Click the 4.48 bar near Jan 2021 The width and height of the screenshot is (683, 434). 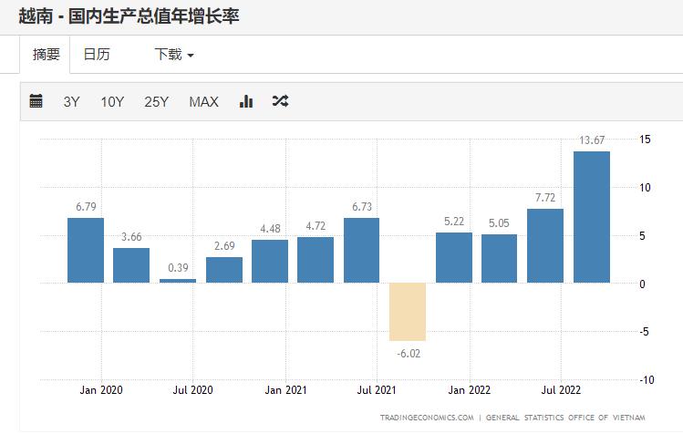pos(270,261)
